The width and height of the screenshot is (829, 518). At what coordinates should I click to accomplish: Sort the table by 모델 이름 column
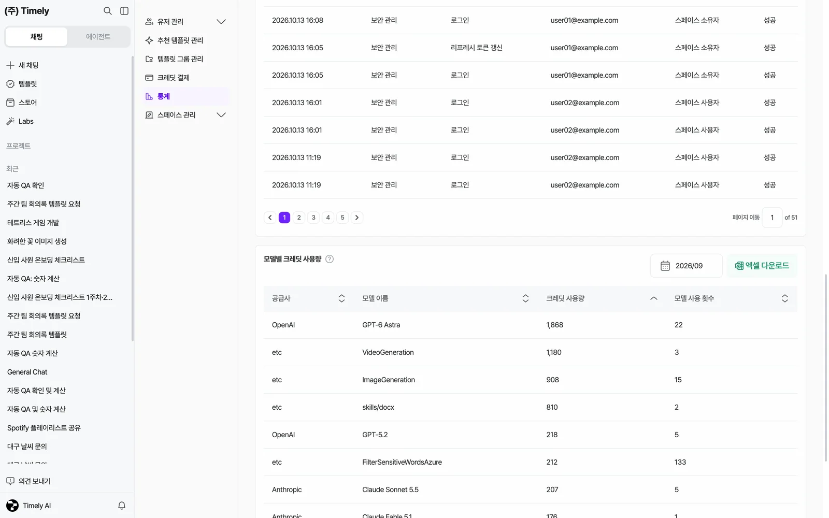pyautogui.click(x=525, y=298)
